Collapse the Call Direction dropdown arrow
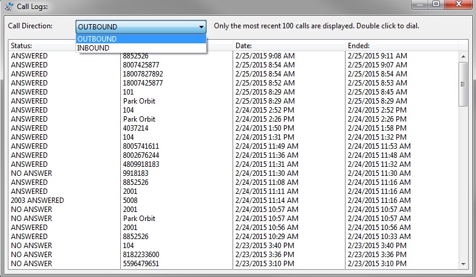The width and height of the screenshot is (476, 277). tap(201, 27)
